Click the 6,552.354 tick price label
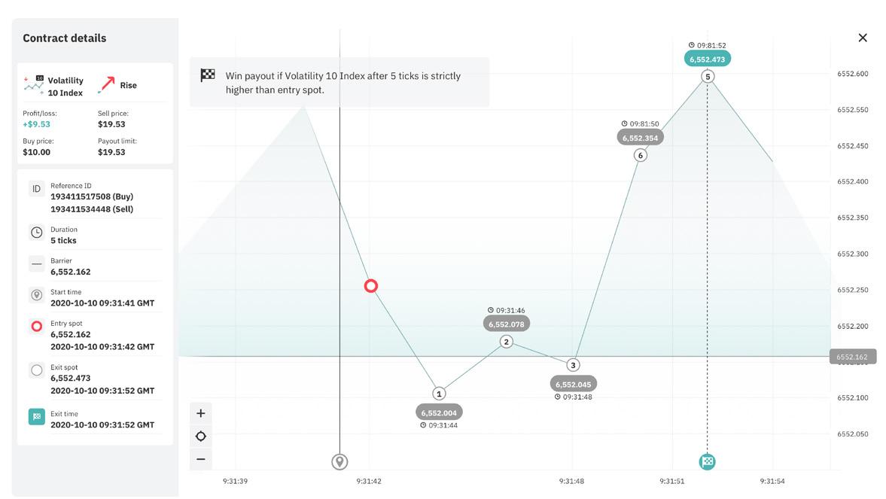 [640, 138]
